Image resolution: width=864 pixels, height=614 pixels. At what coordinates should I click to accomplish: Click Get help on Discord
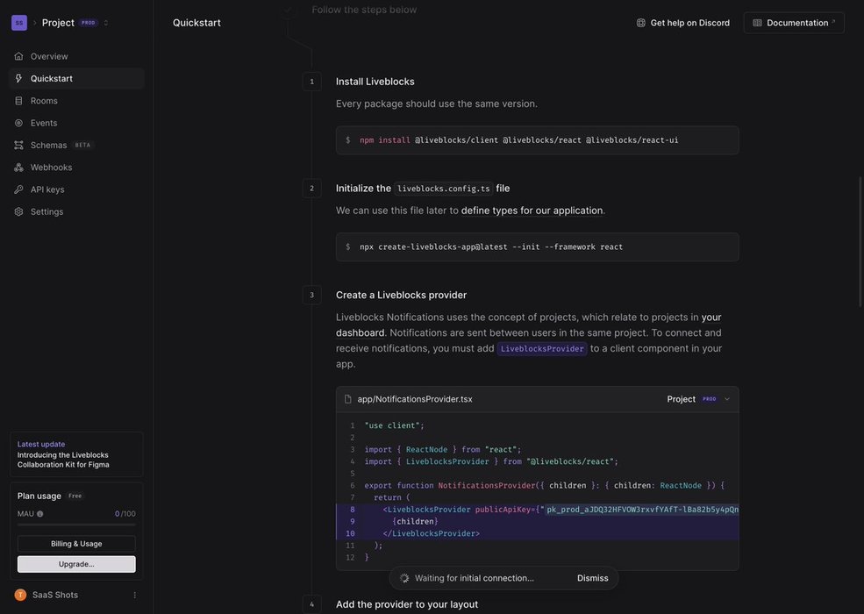(682, 23)
